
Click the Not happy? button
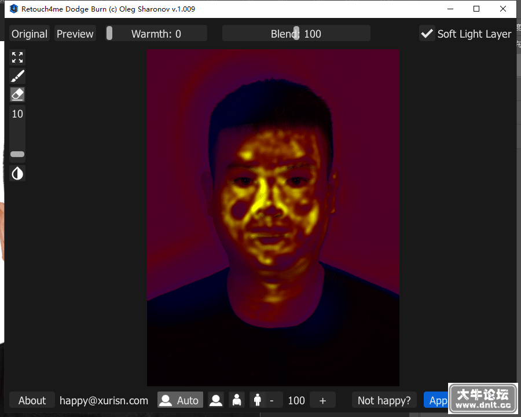[x=384, y=400]
